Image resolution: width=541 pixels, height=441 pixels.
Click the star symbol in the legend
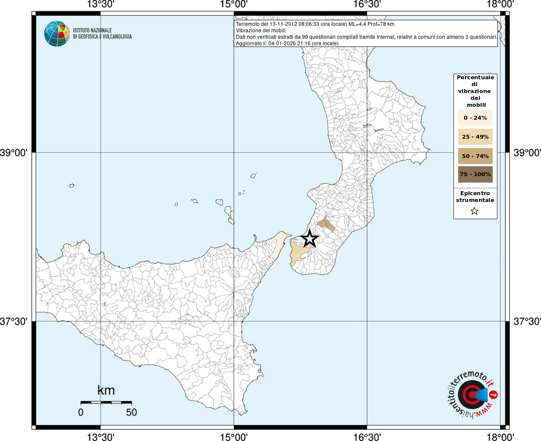pos(475,211)
